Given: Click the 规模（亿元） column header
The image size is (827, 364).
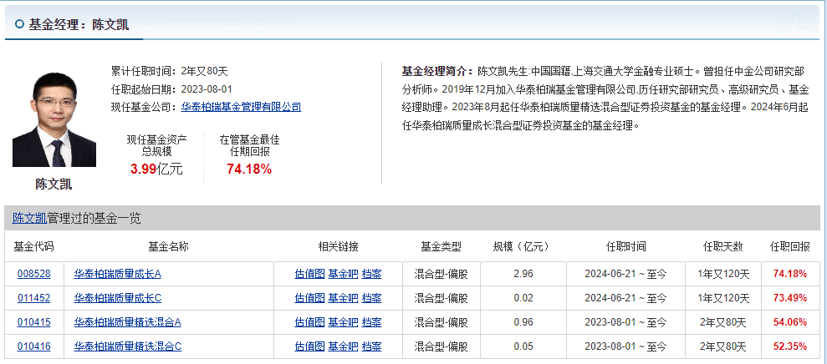Looking at the screenshot, I should (523, 246).
